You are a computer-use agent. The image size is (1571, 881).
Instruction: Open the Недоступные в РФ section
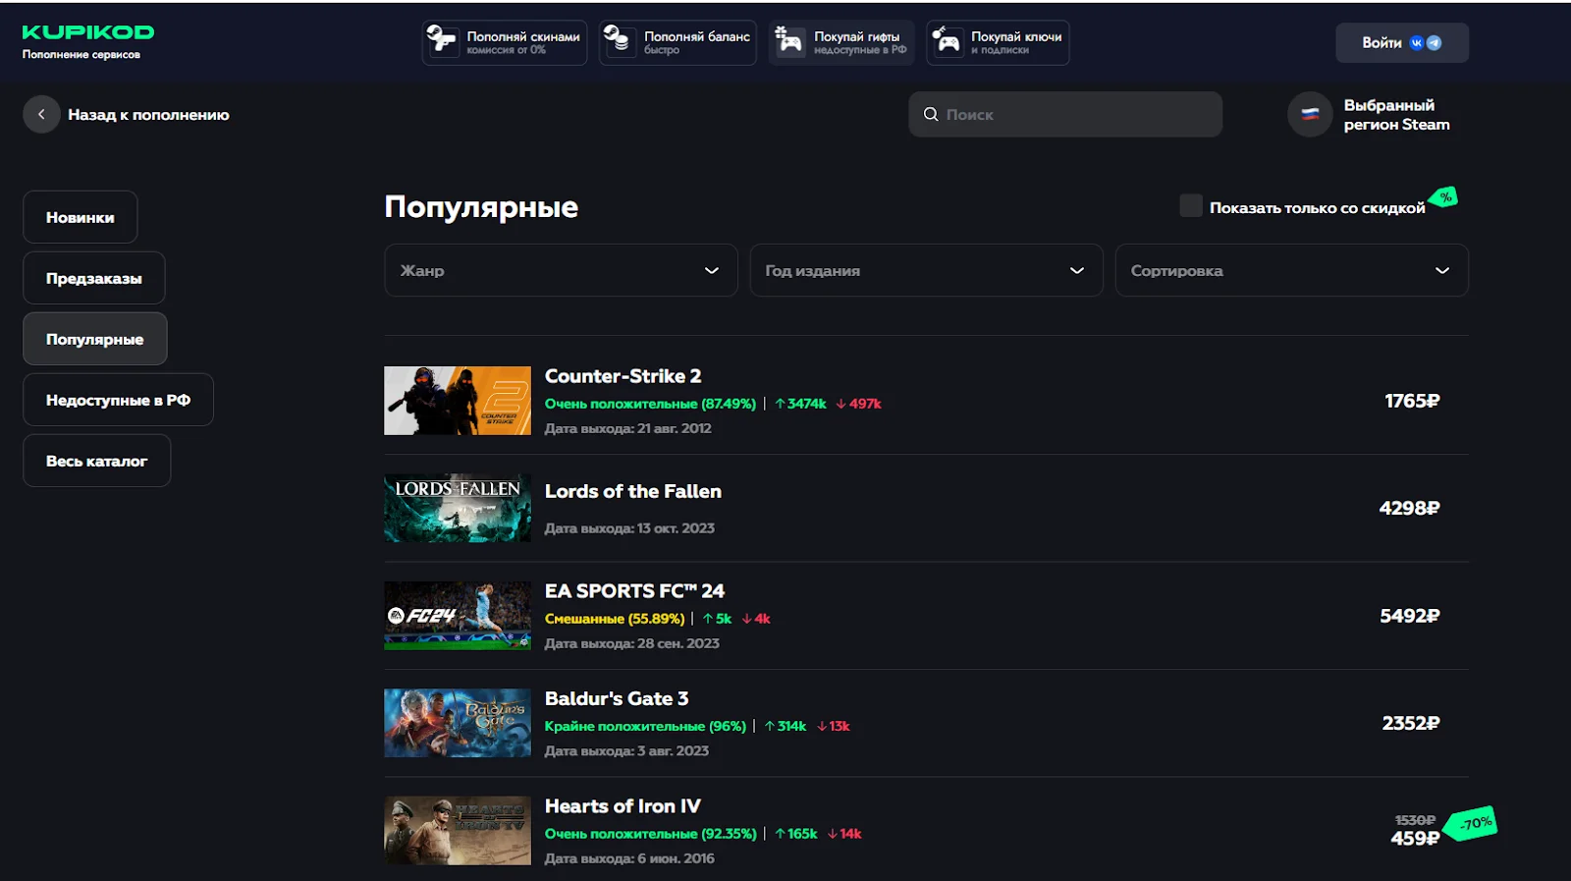[x=118, y=400]
